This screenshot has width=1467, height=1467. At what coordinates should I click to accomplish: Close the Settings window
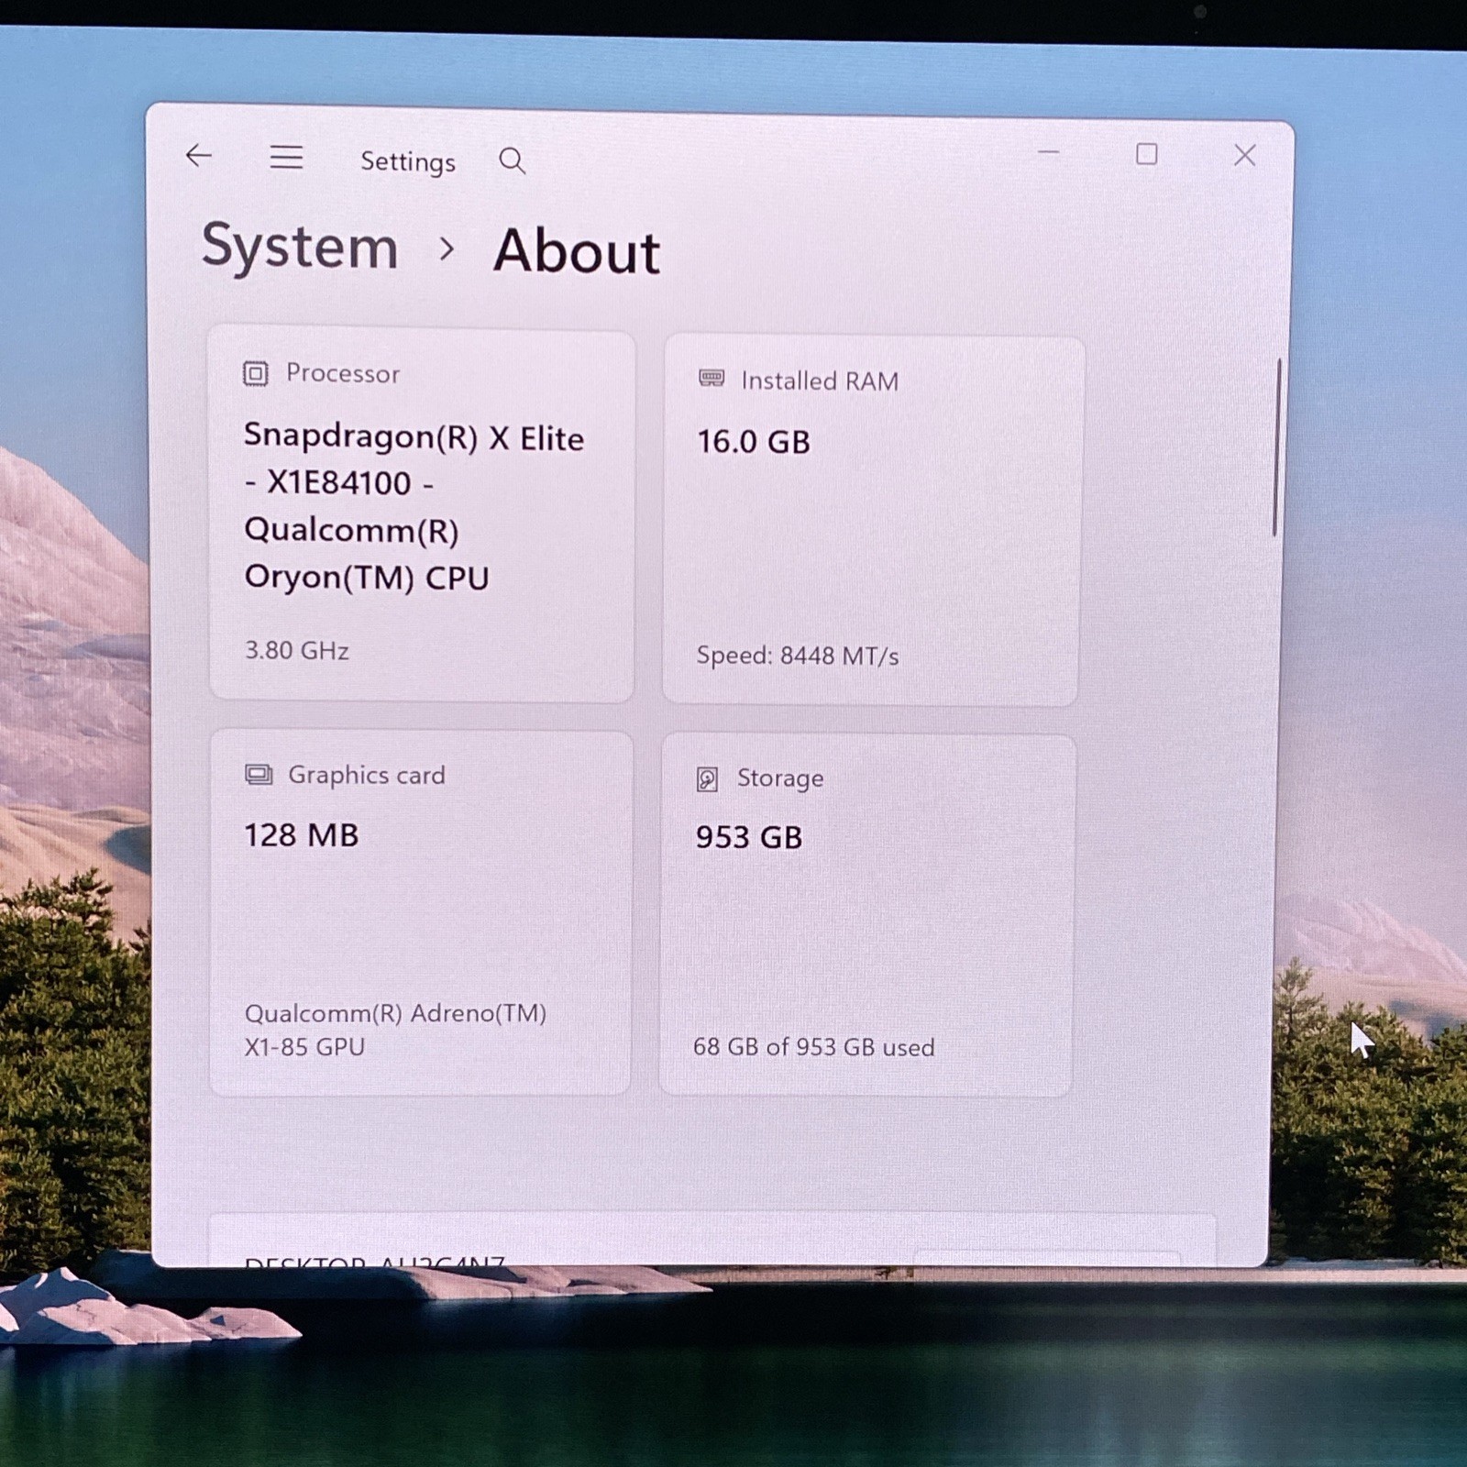pos(1244,156)
